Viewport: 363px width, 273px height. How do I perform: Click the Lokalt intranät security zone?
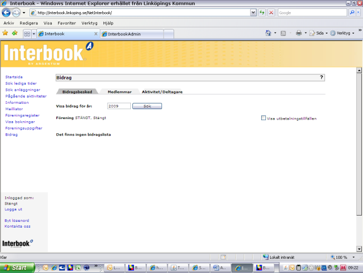[279, 257]
